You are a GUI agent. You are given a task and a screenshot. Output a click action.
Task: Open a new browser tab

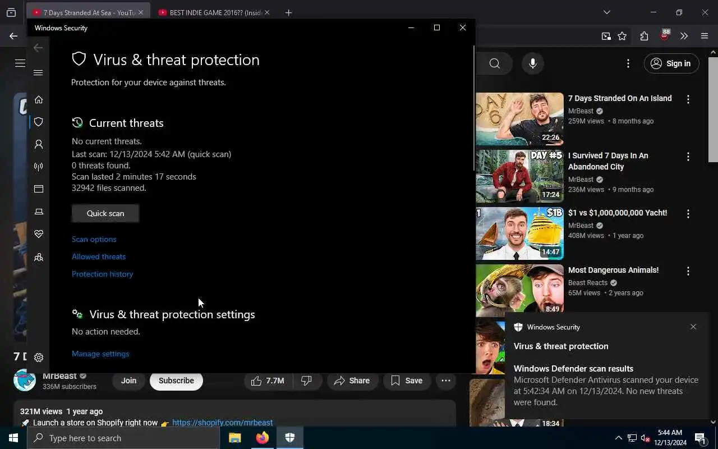288,12
